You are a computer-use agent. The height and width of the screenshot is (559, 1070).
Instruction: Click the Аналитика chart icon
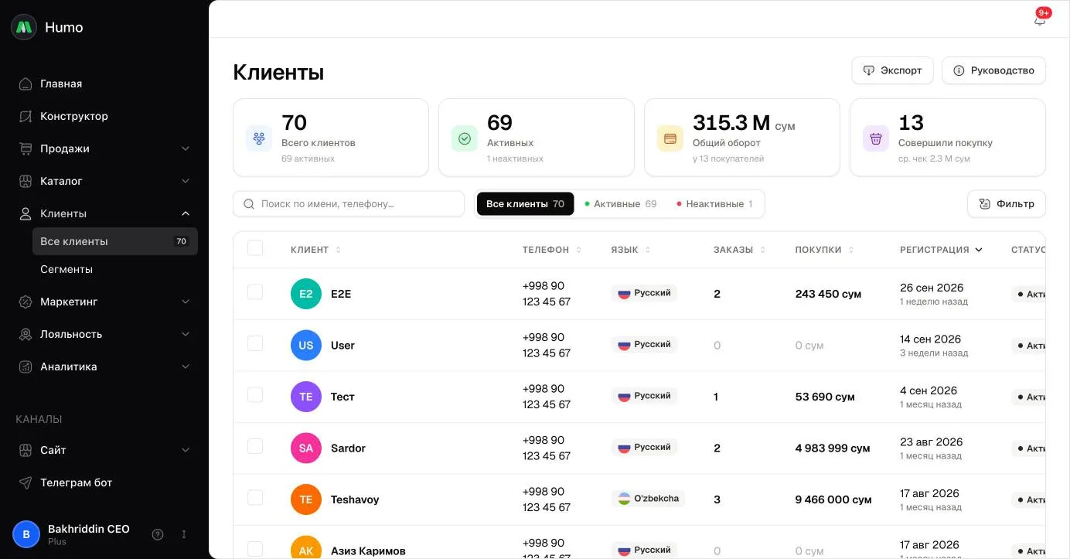26,366
